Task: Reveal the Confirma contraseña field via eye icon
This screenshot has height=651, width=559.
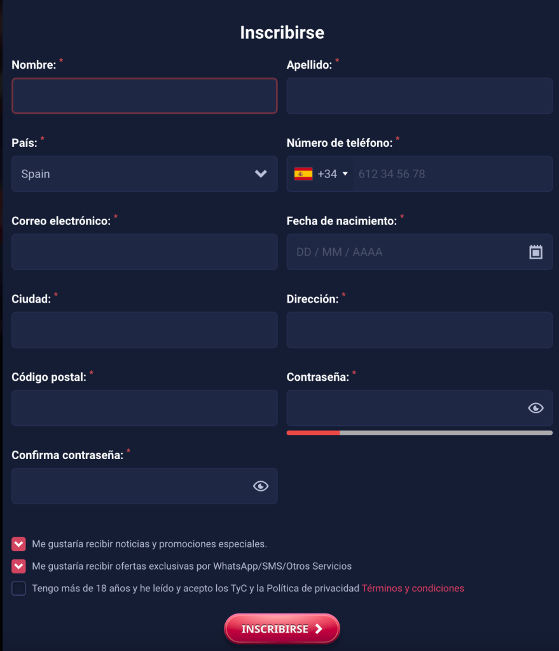Action: (x=261, y=486)
